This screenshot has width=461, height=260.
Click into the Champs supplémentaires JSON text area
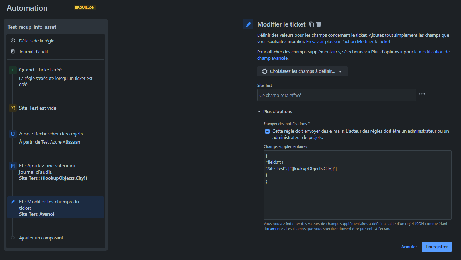coord(357,185)
